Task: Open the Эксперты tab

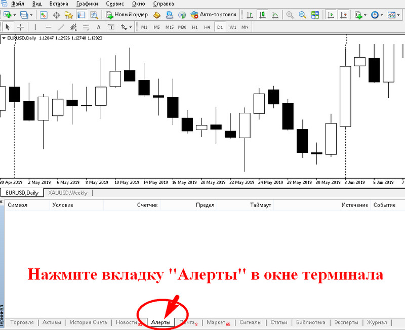Action: click(x=346, y=322)
